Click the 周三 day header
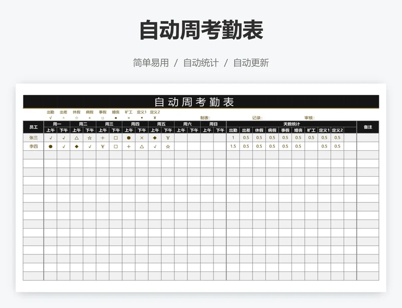The image size is (402, 308). 109,124
